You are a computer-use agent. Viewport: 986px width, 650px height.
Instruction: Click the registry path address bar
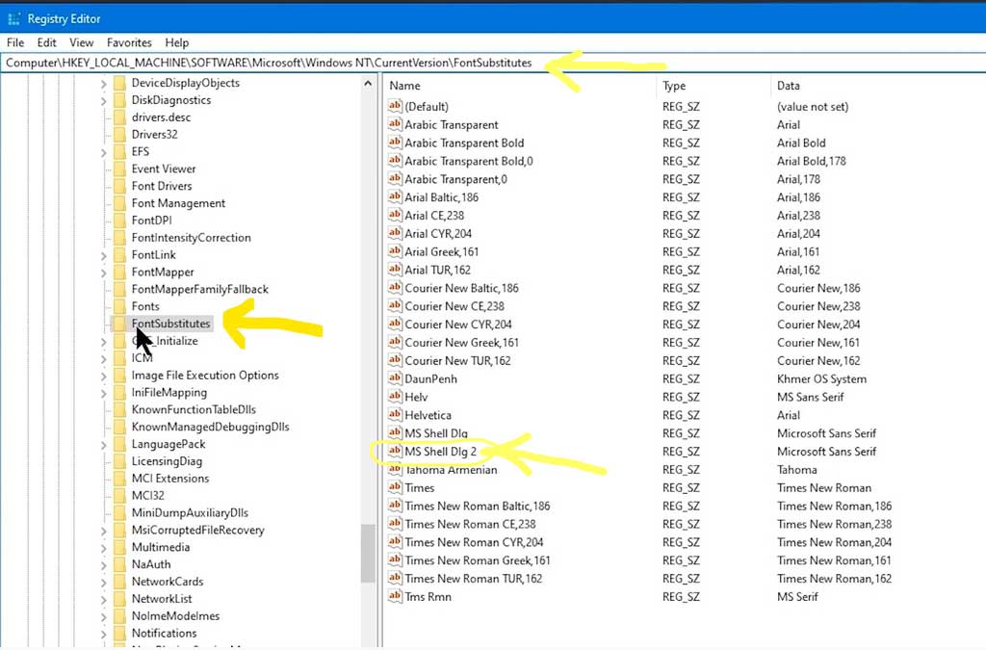tap(493, 63)
